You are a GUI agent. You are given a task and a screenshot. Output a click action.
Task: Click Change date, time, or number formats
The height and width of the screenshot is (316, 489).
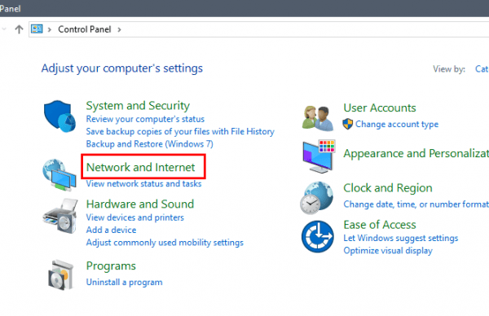tap(416, 204)
